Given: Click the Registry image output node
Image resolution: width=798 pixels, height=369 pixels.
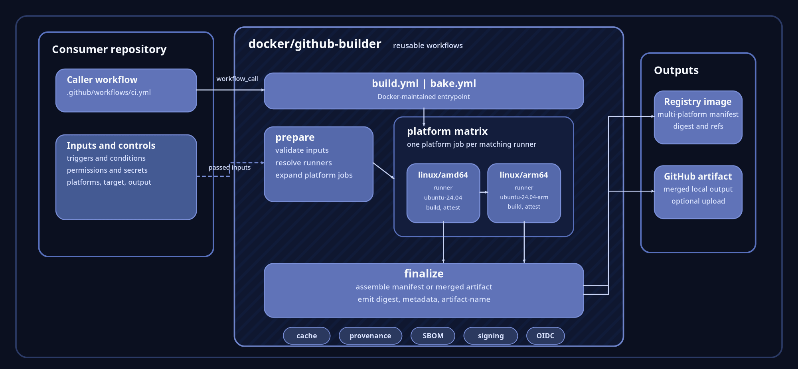Looking at the screenshot, I should click(x=698, y=116).
